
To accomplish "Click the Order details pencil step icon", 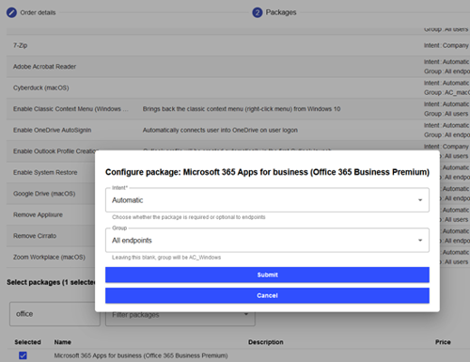I will [x=11, y=12].
